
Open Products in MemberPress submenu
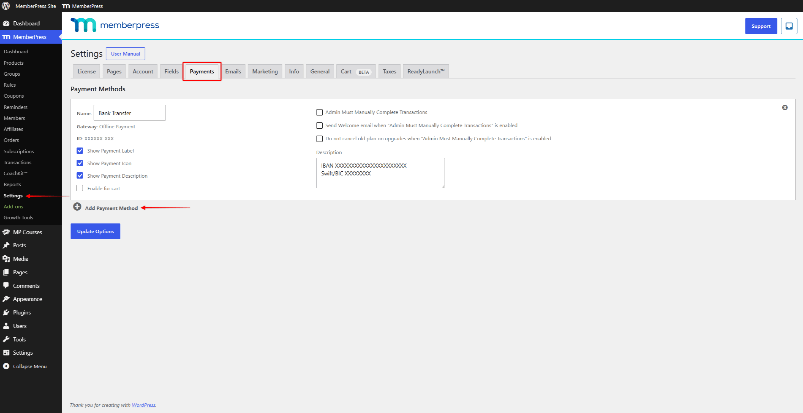[14, 63]
